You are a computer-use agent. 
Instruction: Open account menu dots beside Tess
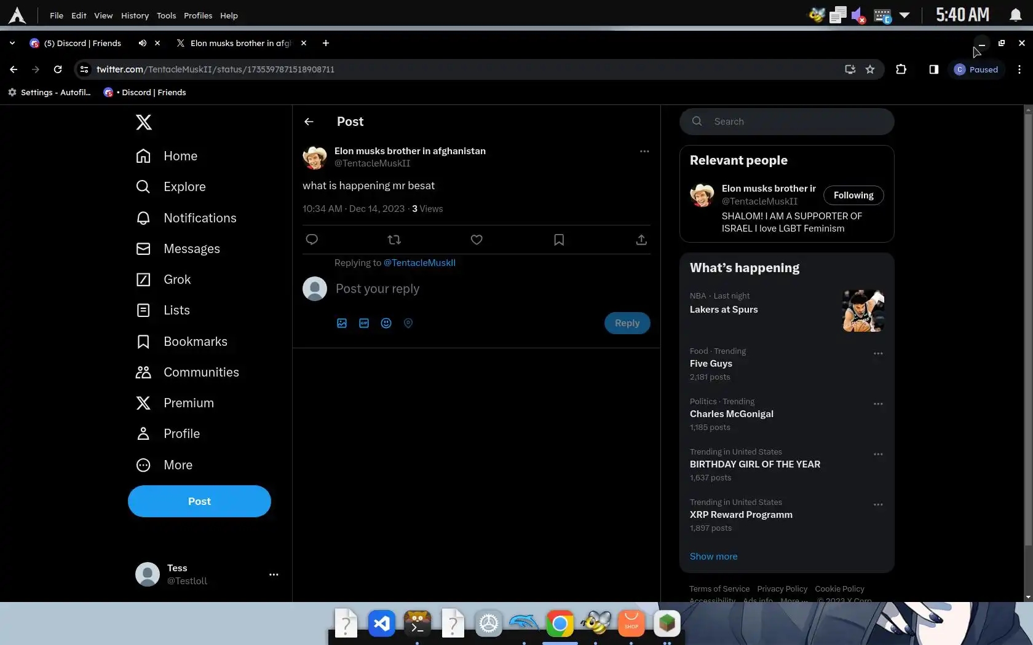click(274, 574)
